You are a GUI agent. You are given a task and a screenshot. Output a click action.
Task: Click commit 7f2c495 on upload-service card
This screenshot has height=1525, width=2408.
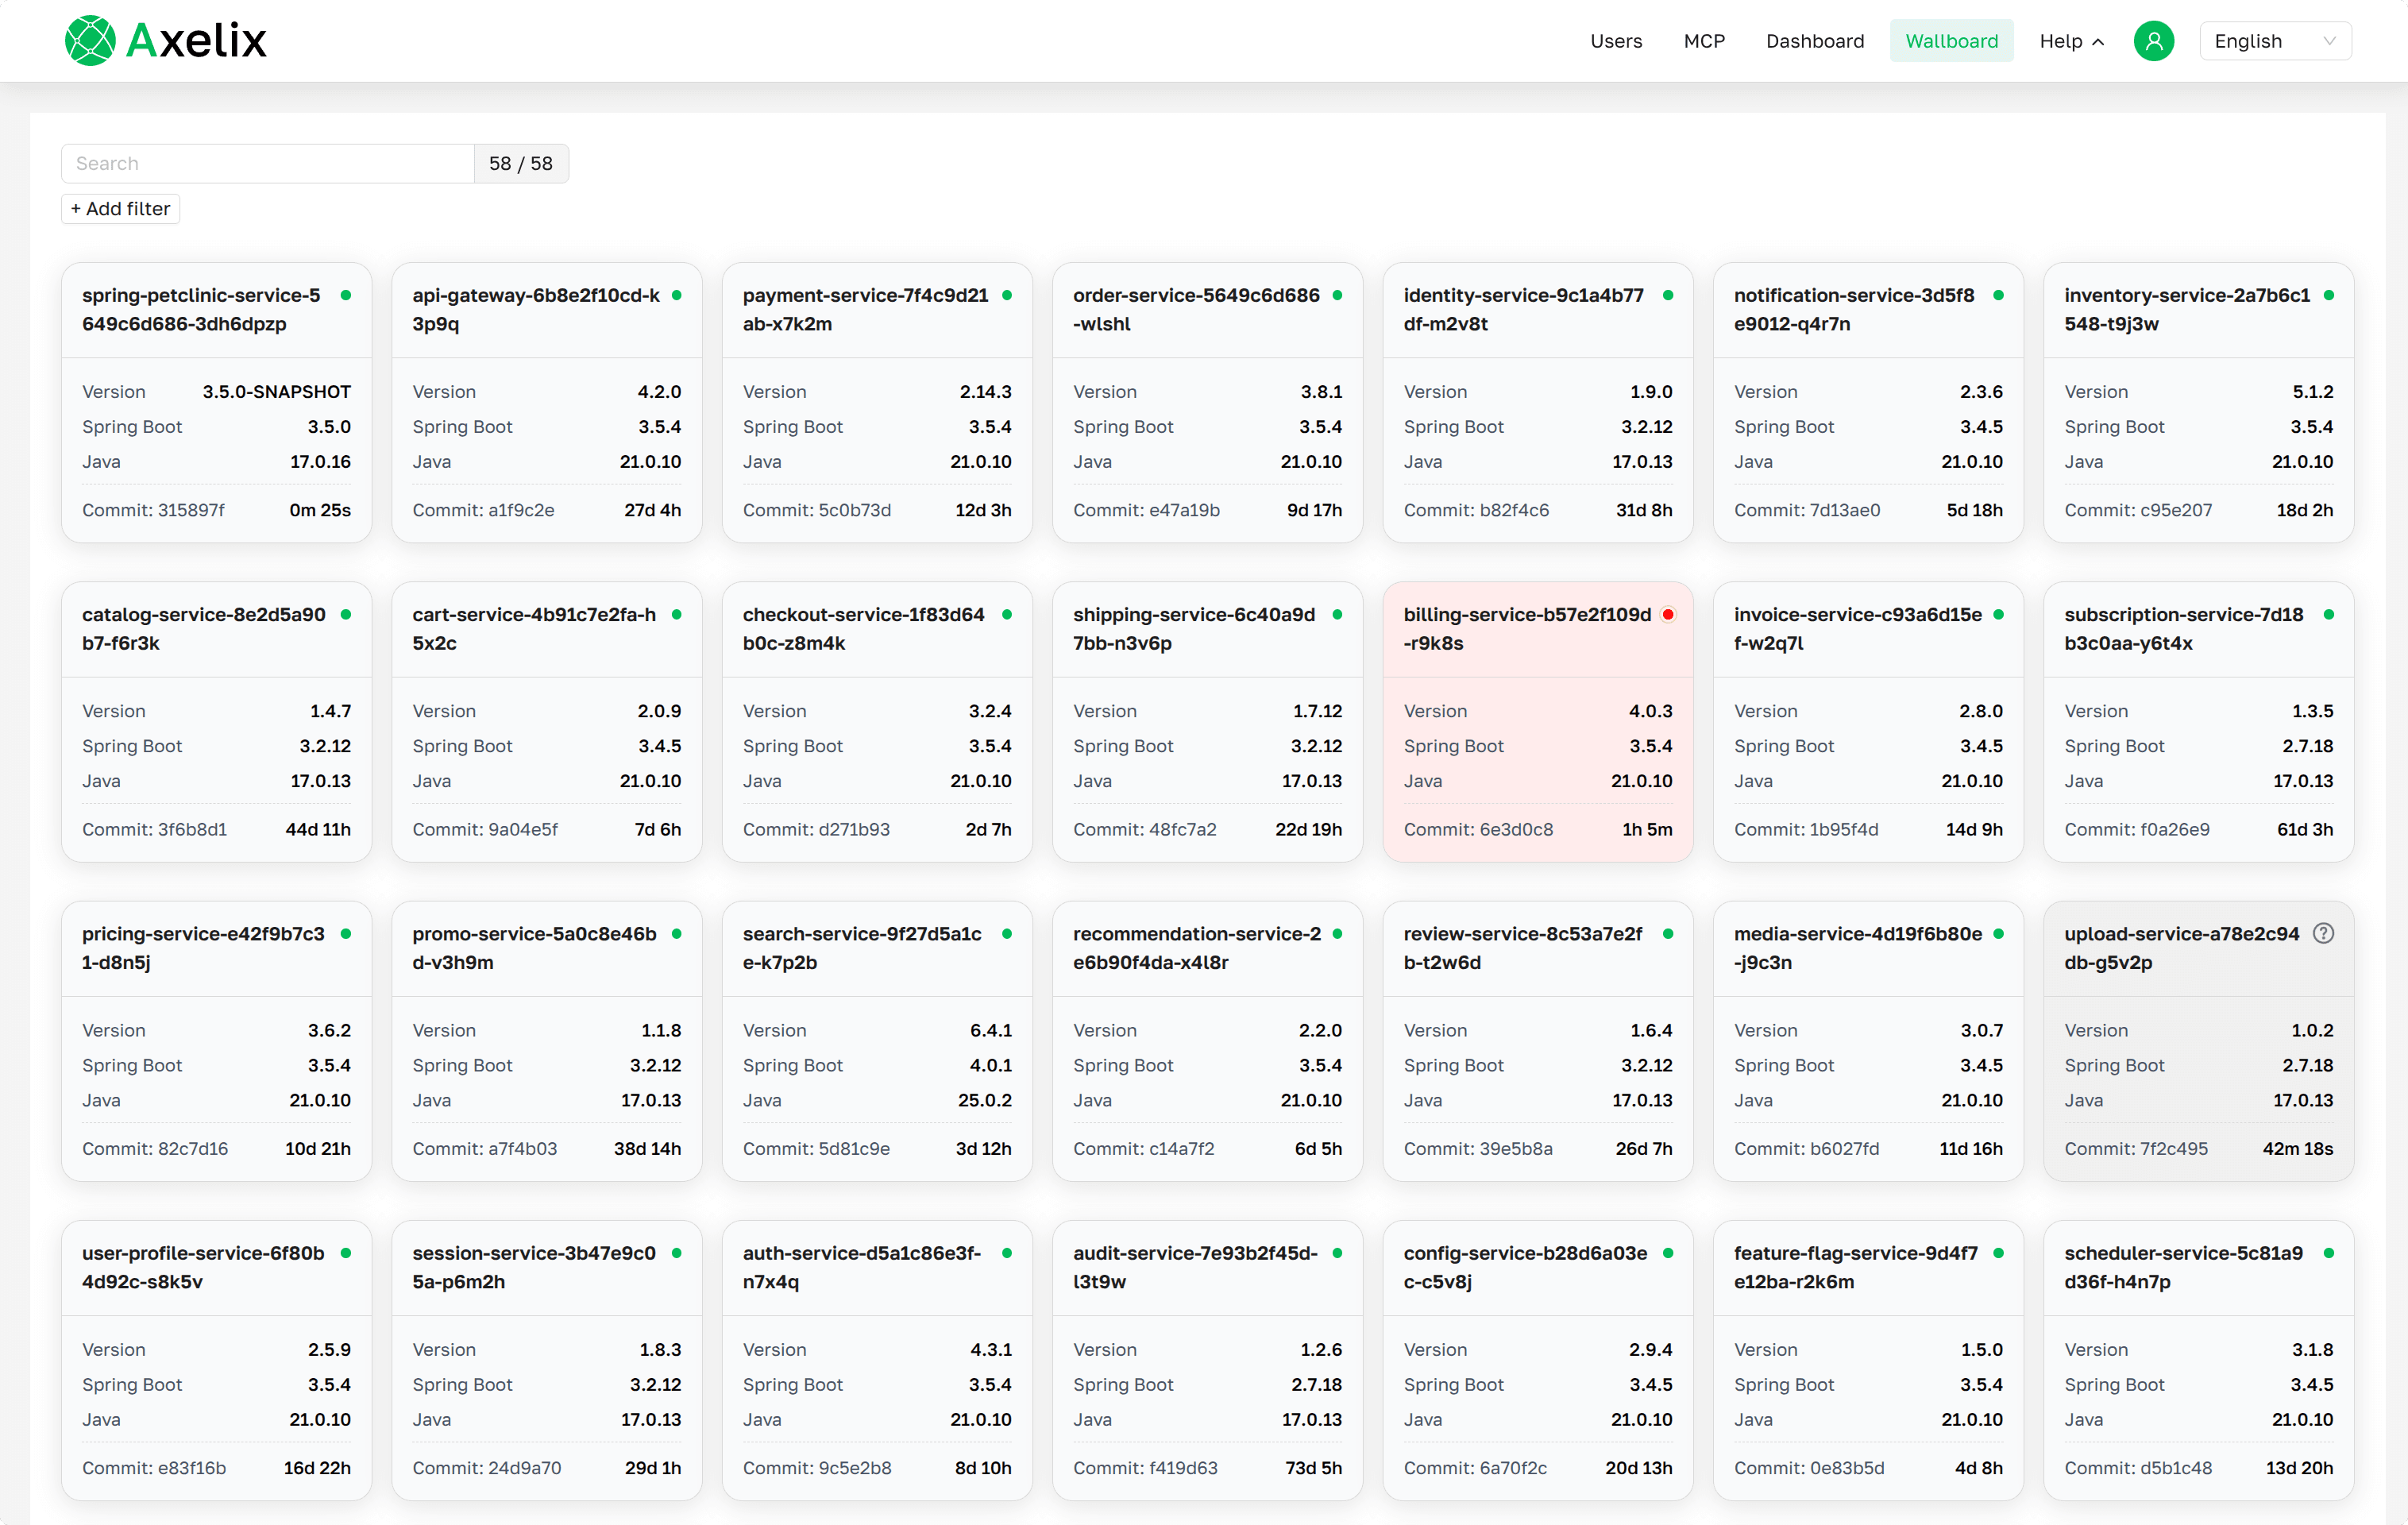2136,1149
